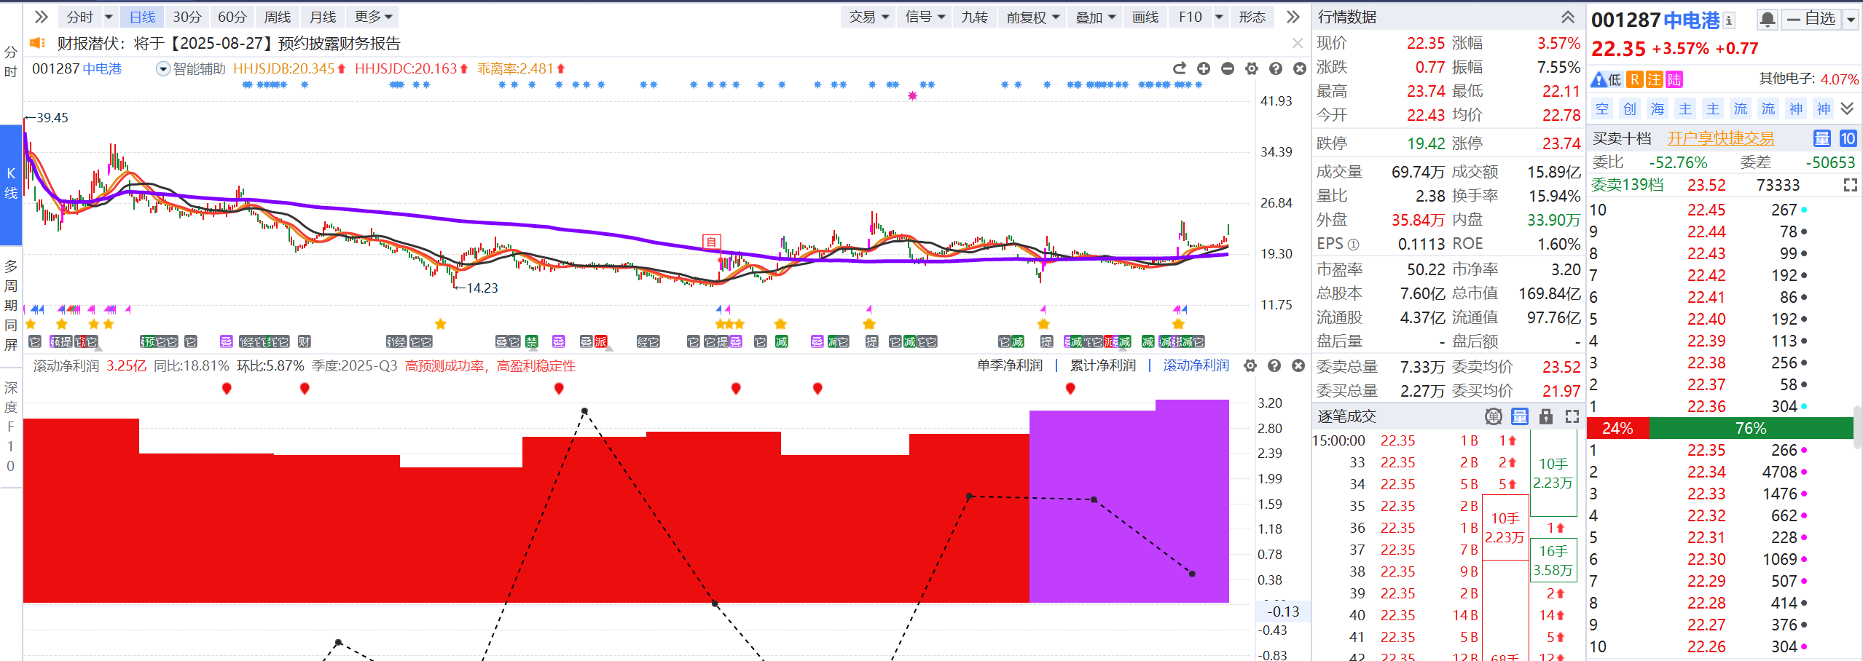Switch to the 30分 period tab
The image size is (1863, 661).
[187, 17]
